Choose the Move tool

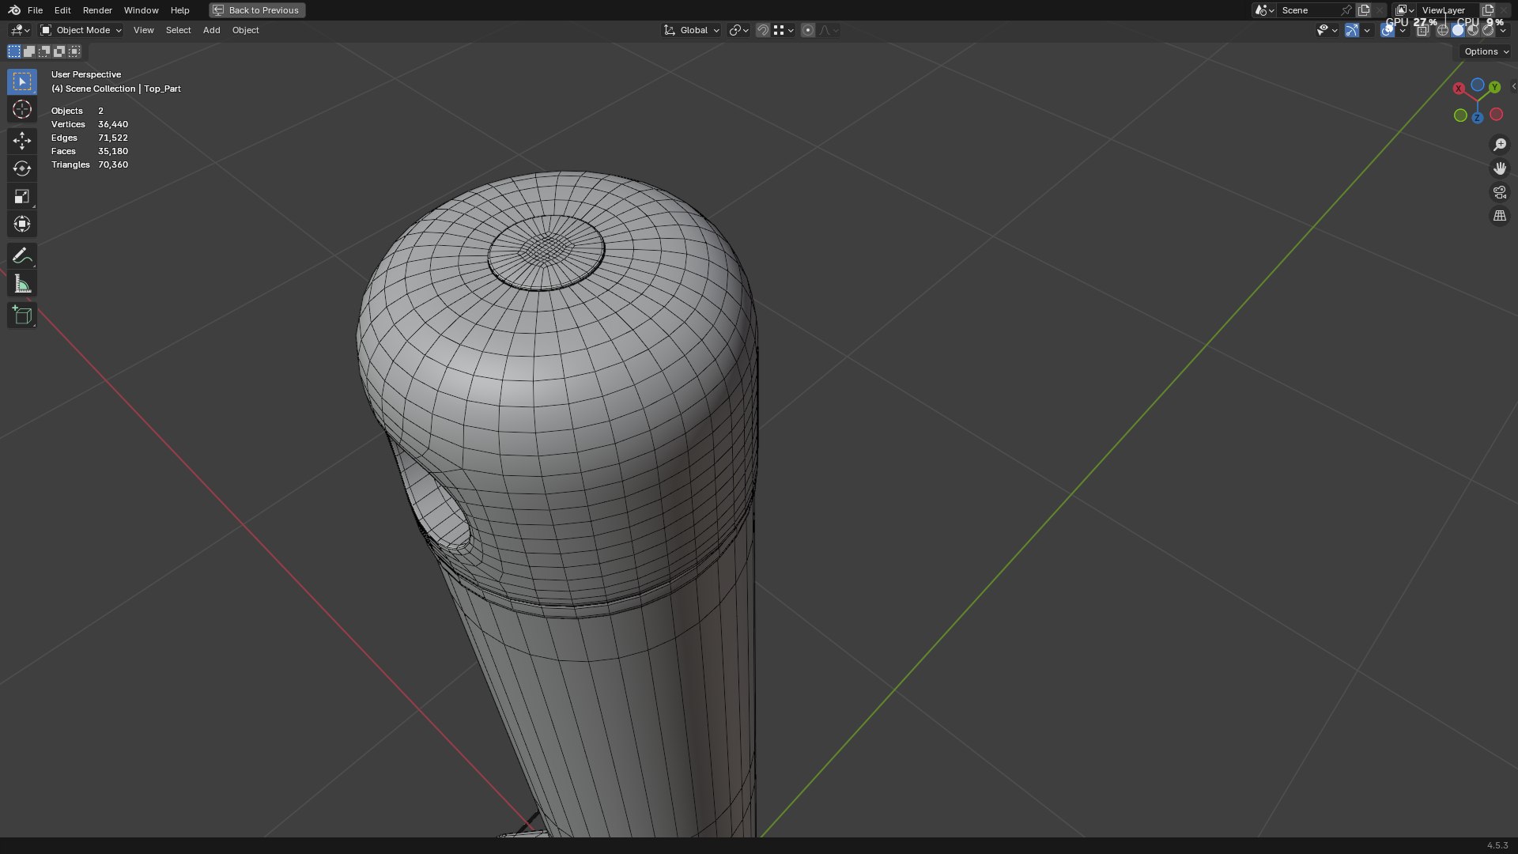pos(22,141)
